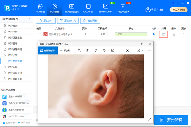Open the more options dots in the file row
191x127 pixels.
(x=184, y=34)
